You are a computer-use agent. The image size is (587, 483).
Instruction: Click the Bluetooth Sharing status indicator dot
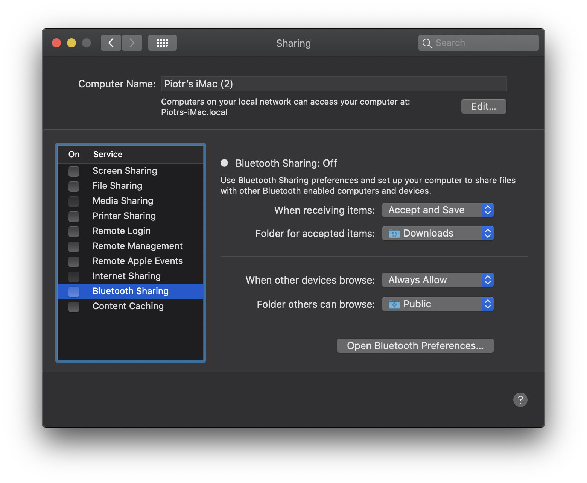[224, 163]
